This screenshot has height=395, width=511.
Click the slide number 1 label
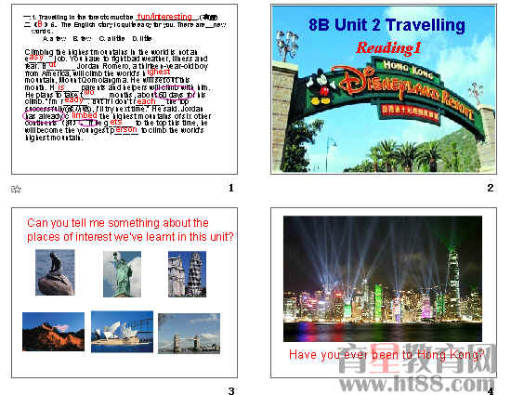231,188
